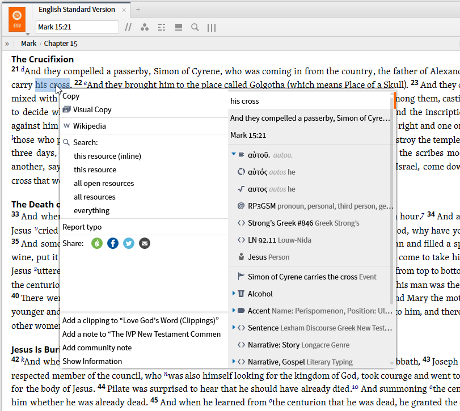Click the Alcohol pillar icon
The image size is (460, 411).
pyautogui.click(x=241, y=294)
